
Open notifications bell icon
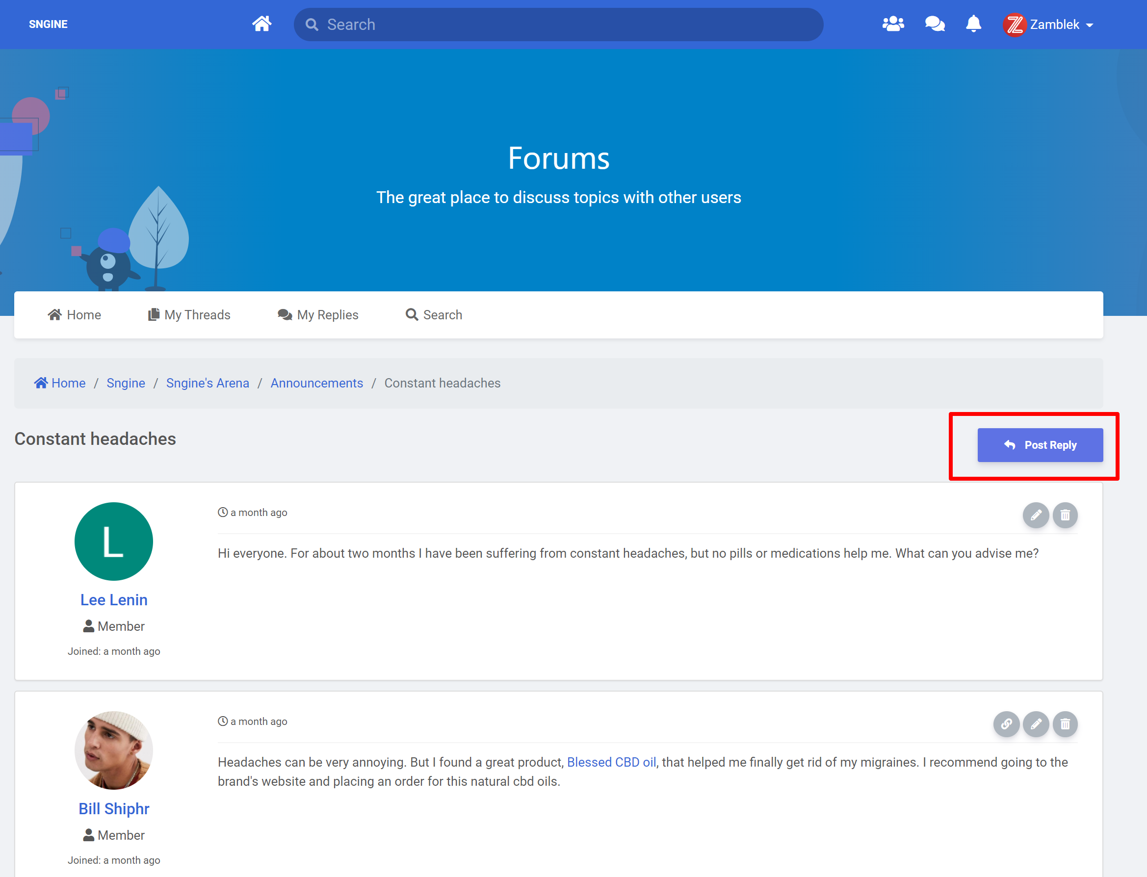click(973, 24)
